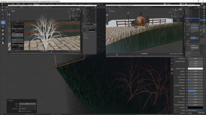
Task: Open the Orientation Global dropdown
Action: tap(27, 109)
